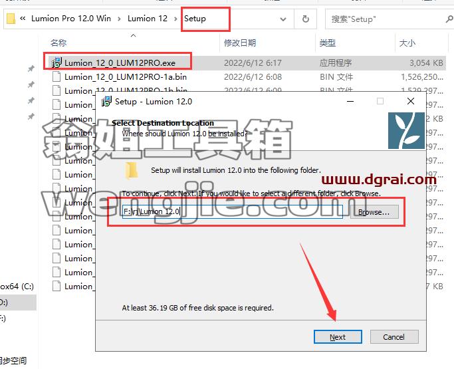Click the folder icon in the address bar
Screen dimensions: 454x369
click(11, 19)
